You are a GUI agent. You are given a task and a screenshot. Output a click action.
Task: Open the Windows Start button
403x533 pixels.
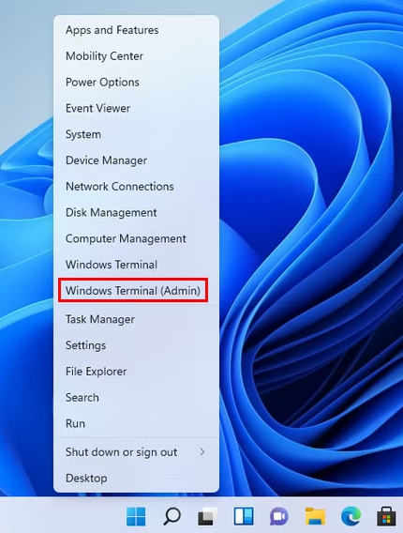tap(136, 516)
